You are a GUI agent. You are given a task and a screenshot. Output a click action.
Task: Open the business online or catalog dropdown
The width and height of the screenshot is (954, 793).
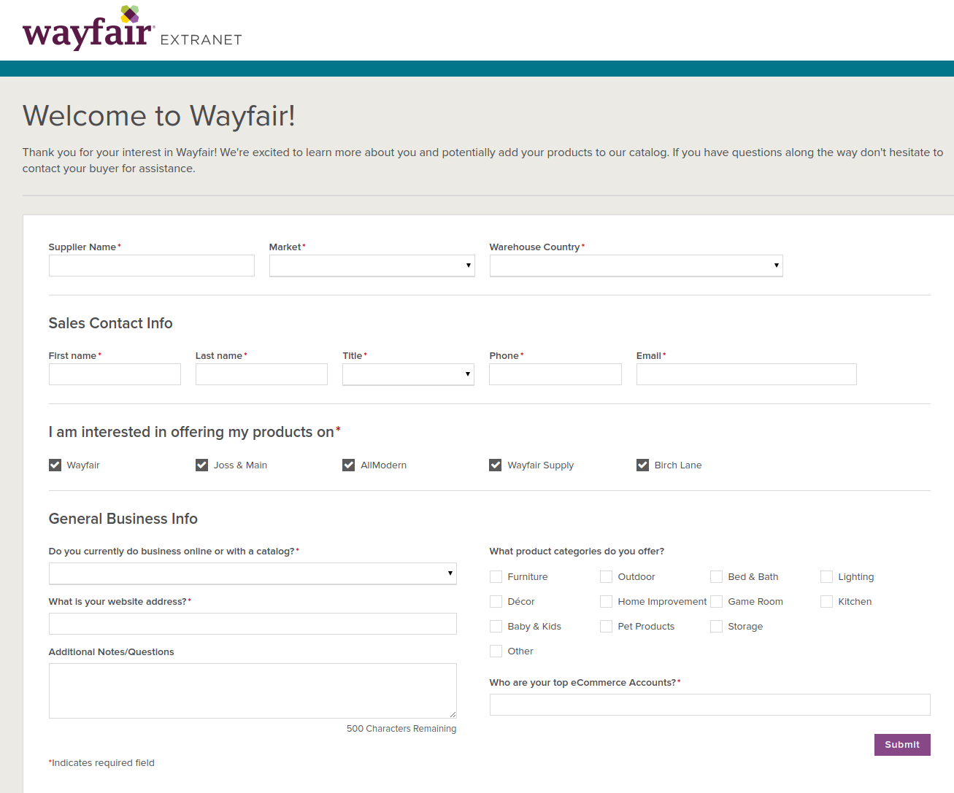click(x=253, y=573)
